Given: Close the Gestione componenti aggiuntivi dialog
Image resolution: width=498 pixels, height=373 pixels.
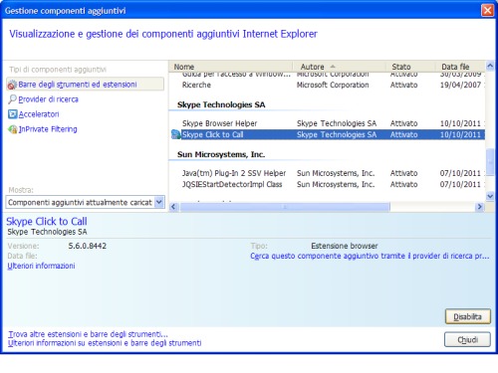Looking at the screenshot, I should tap(487, 10).
